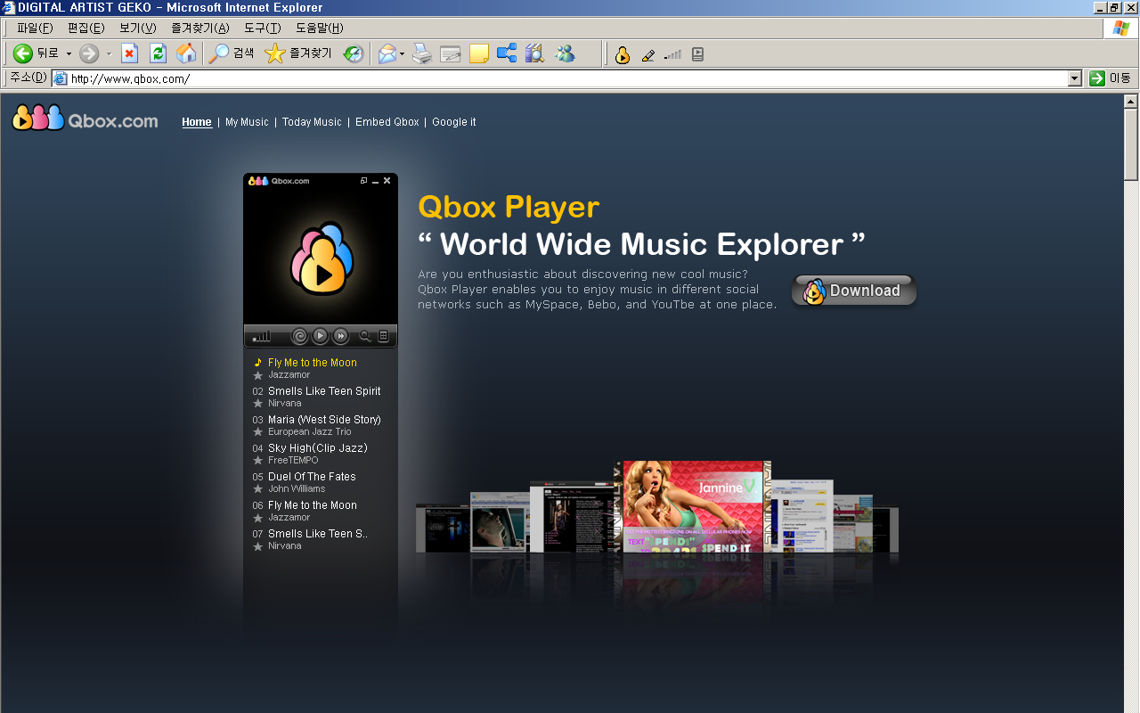Click the Mail envelope icon
The width and height of the screenshot is (1140, 713).
pyautogui.click(x=387, y=53)
